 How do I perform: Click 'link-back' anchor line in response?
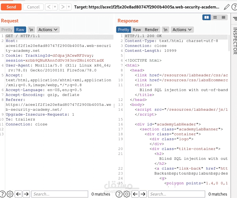[x=191, y=169]
